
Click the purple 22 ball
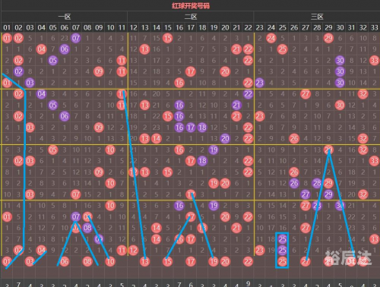[x=248, y=94]
